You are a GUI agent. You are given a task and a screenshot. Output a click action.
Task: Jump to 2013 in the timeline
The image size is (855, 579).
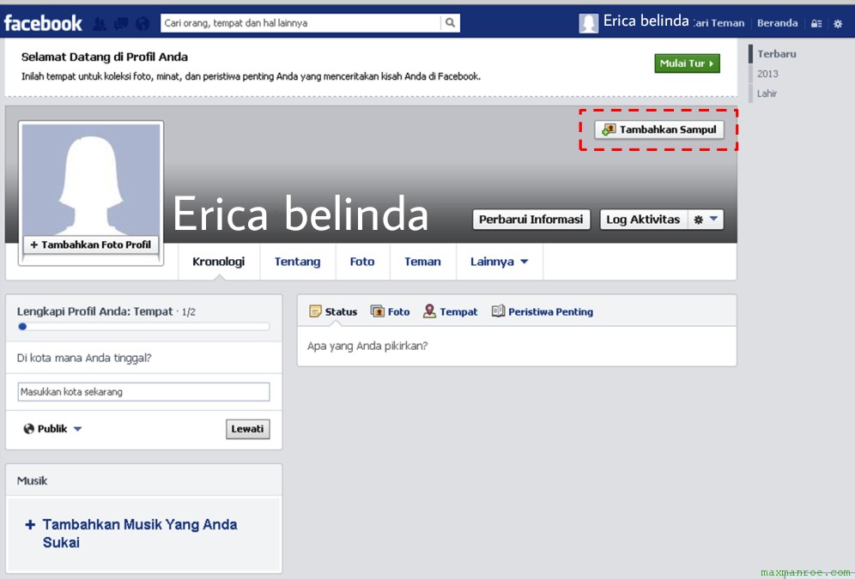(x=767, y=74)
